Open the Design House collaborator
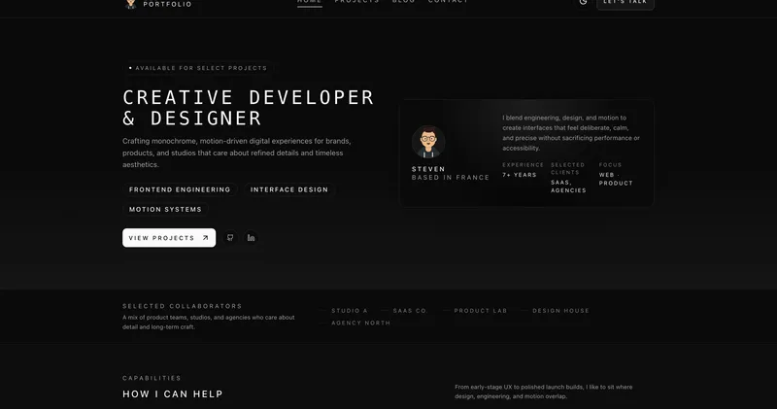The width and height of the screenshot is (777, 409). (x=560, y=311)
